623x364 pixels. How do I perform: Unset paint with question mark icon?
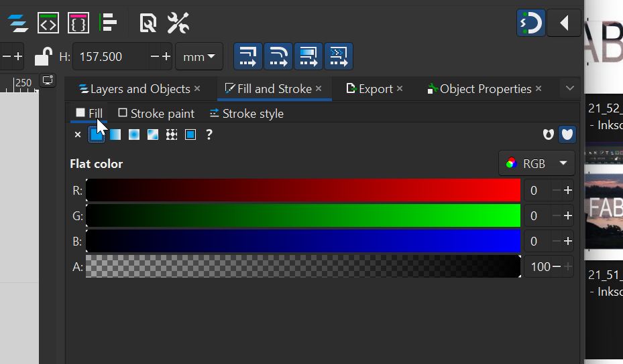point(209,134)
